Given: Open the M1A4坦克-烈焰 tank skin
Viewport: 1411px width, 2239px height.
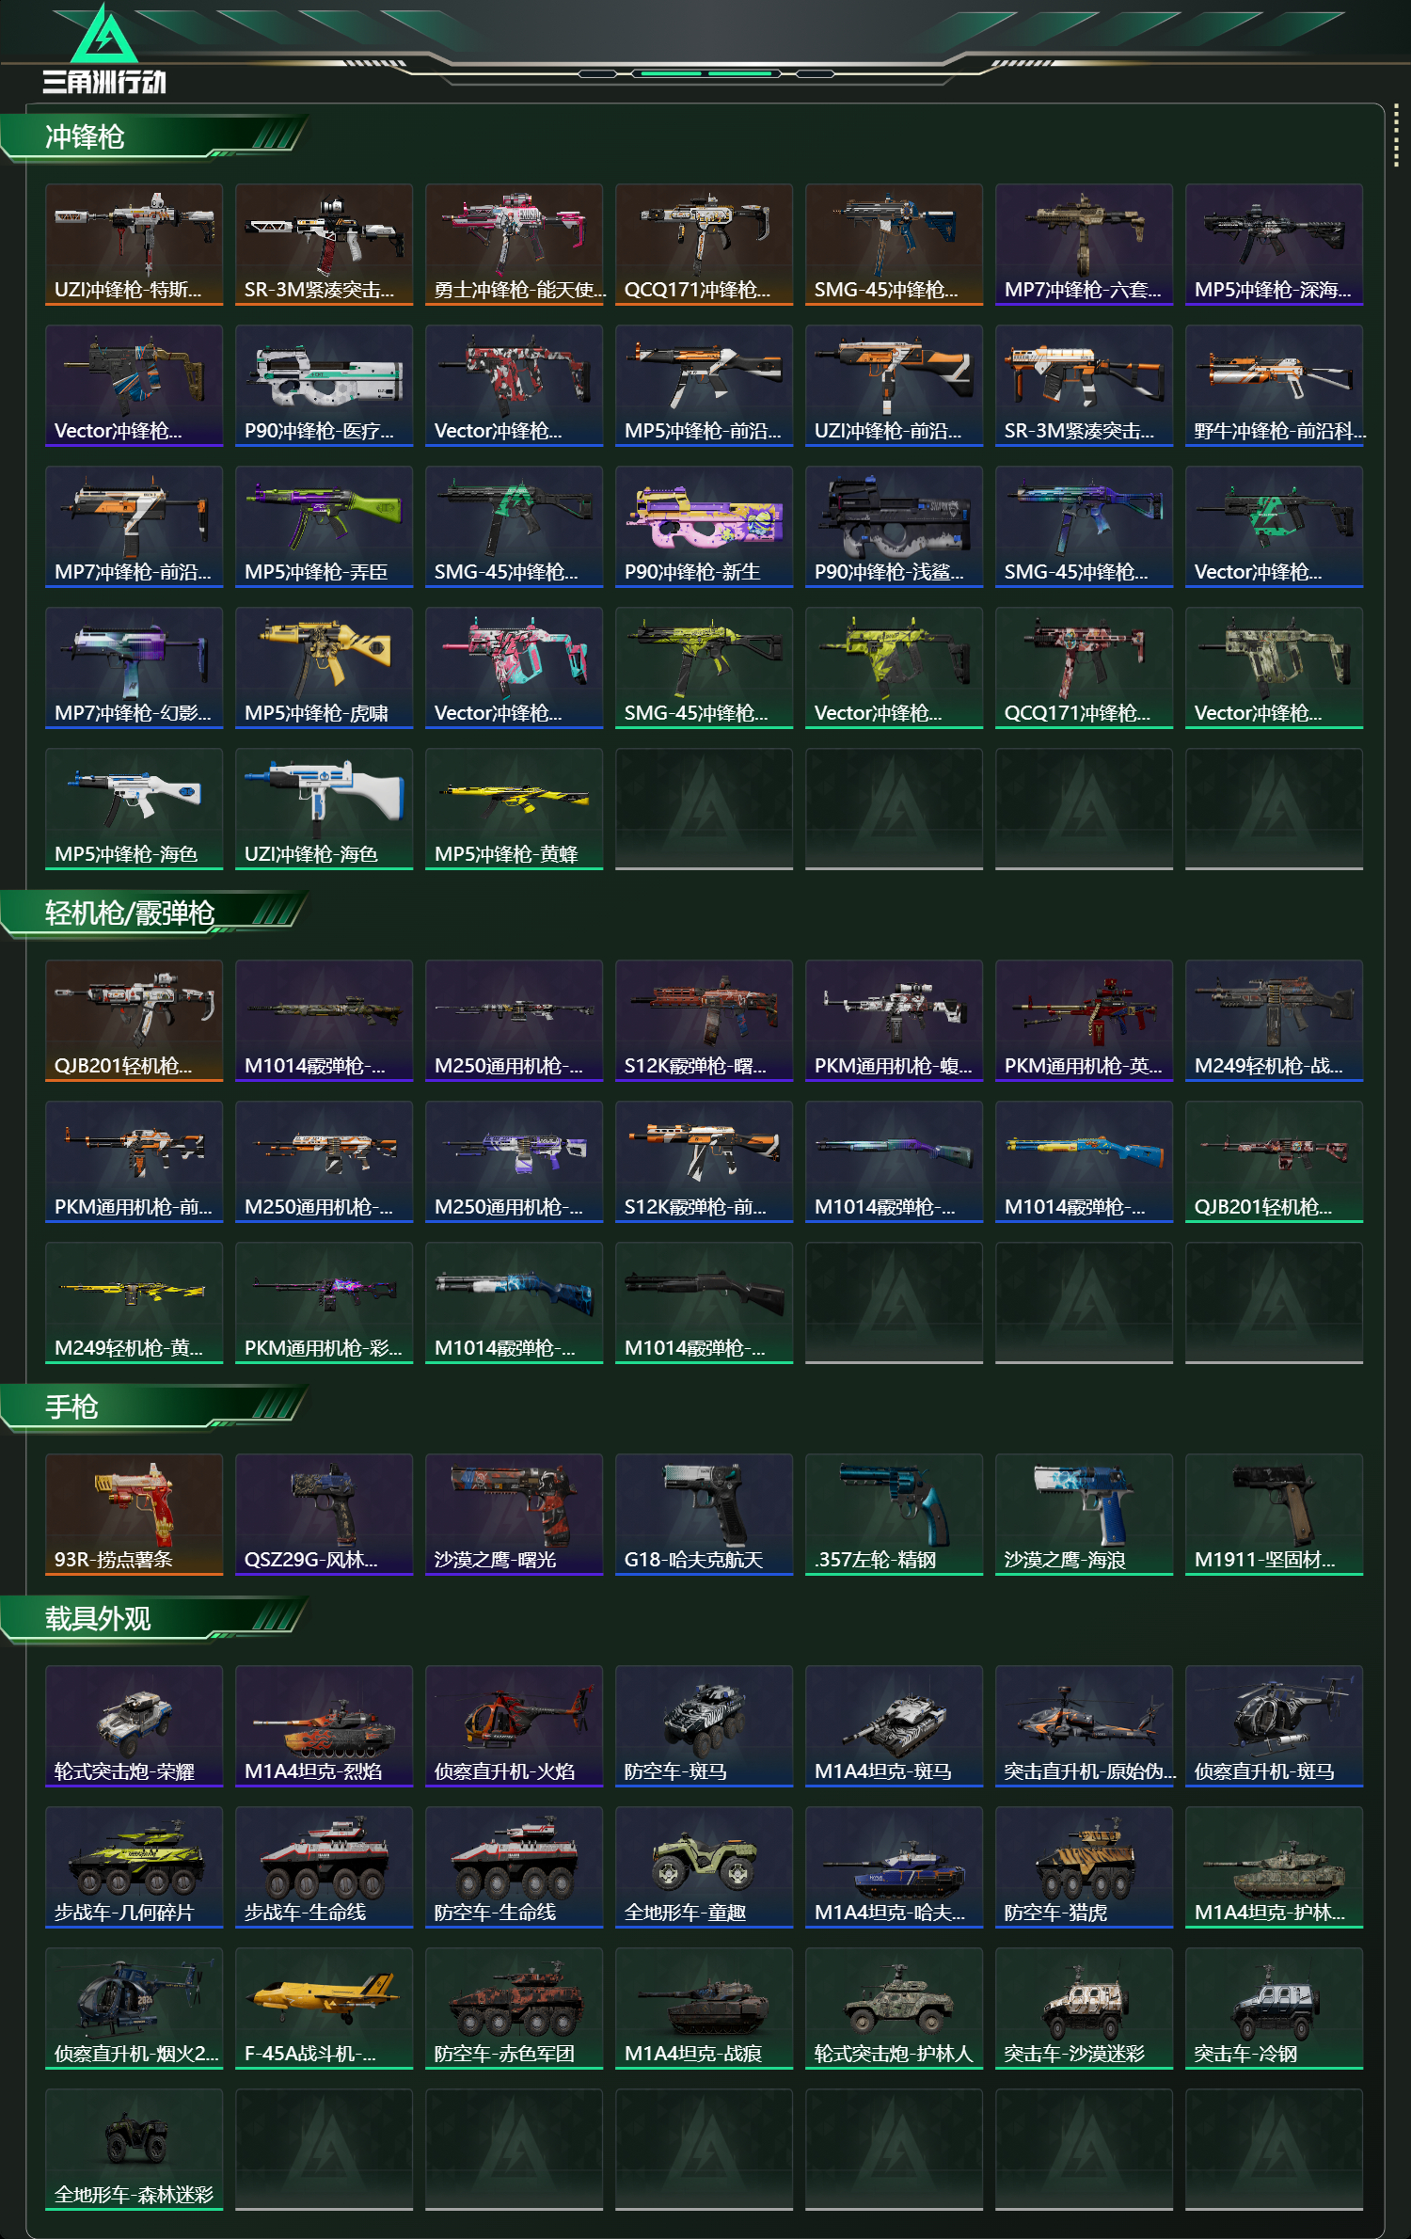Looking at the screenshot, I should tap(324, 1726).
